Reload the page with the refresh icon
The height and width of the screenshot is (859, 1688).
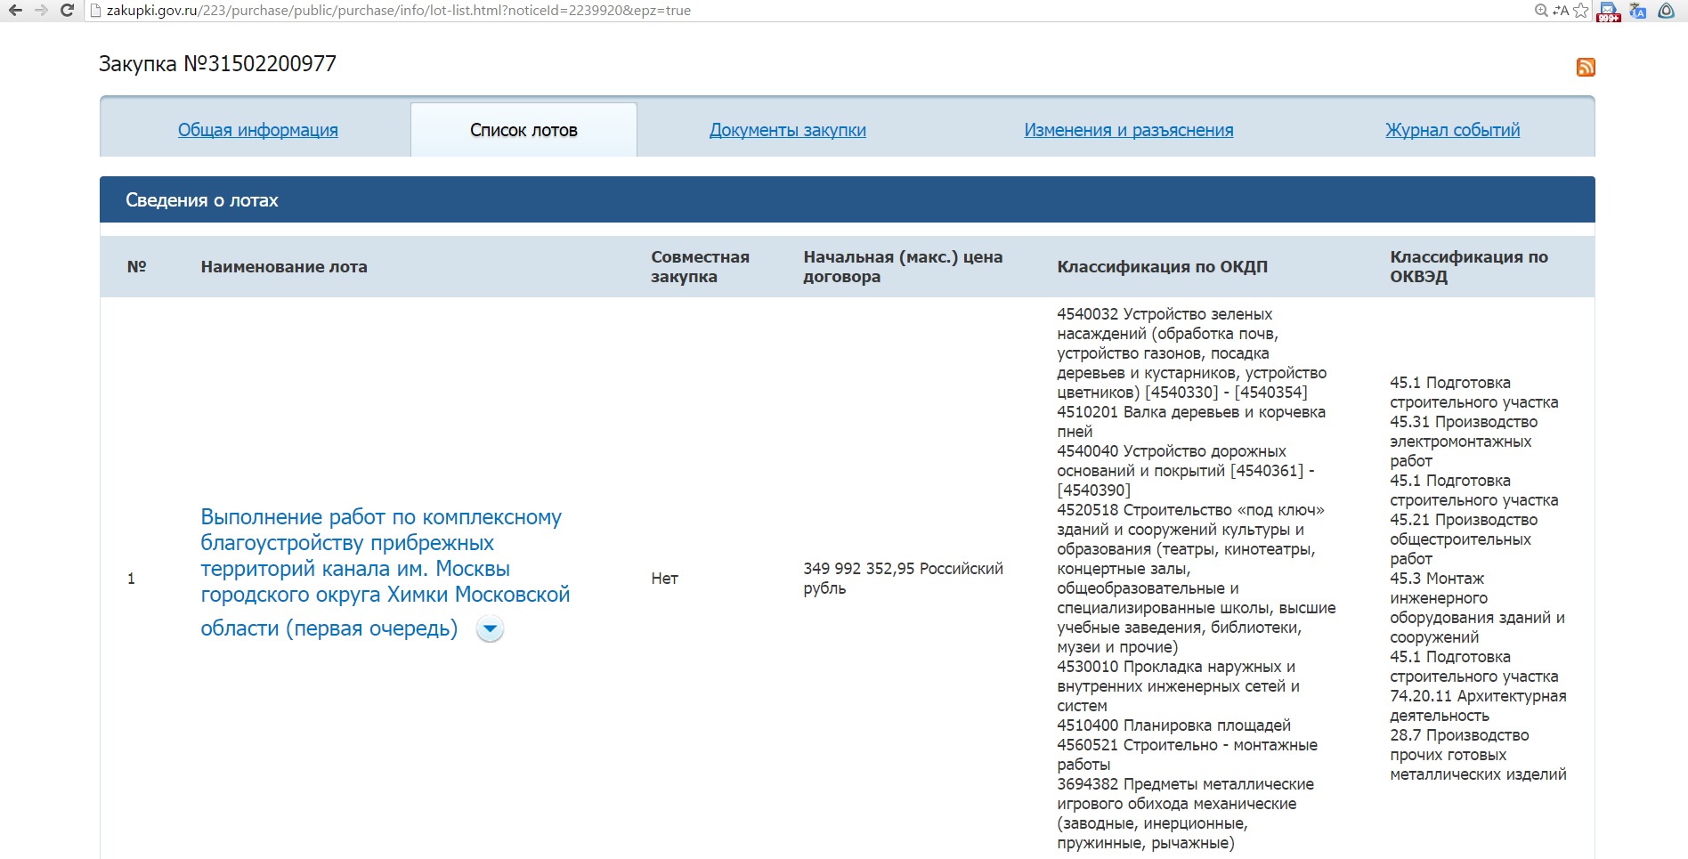coord(67,11)
